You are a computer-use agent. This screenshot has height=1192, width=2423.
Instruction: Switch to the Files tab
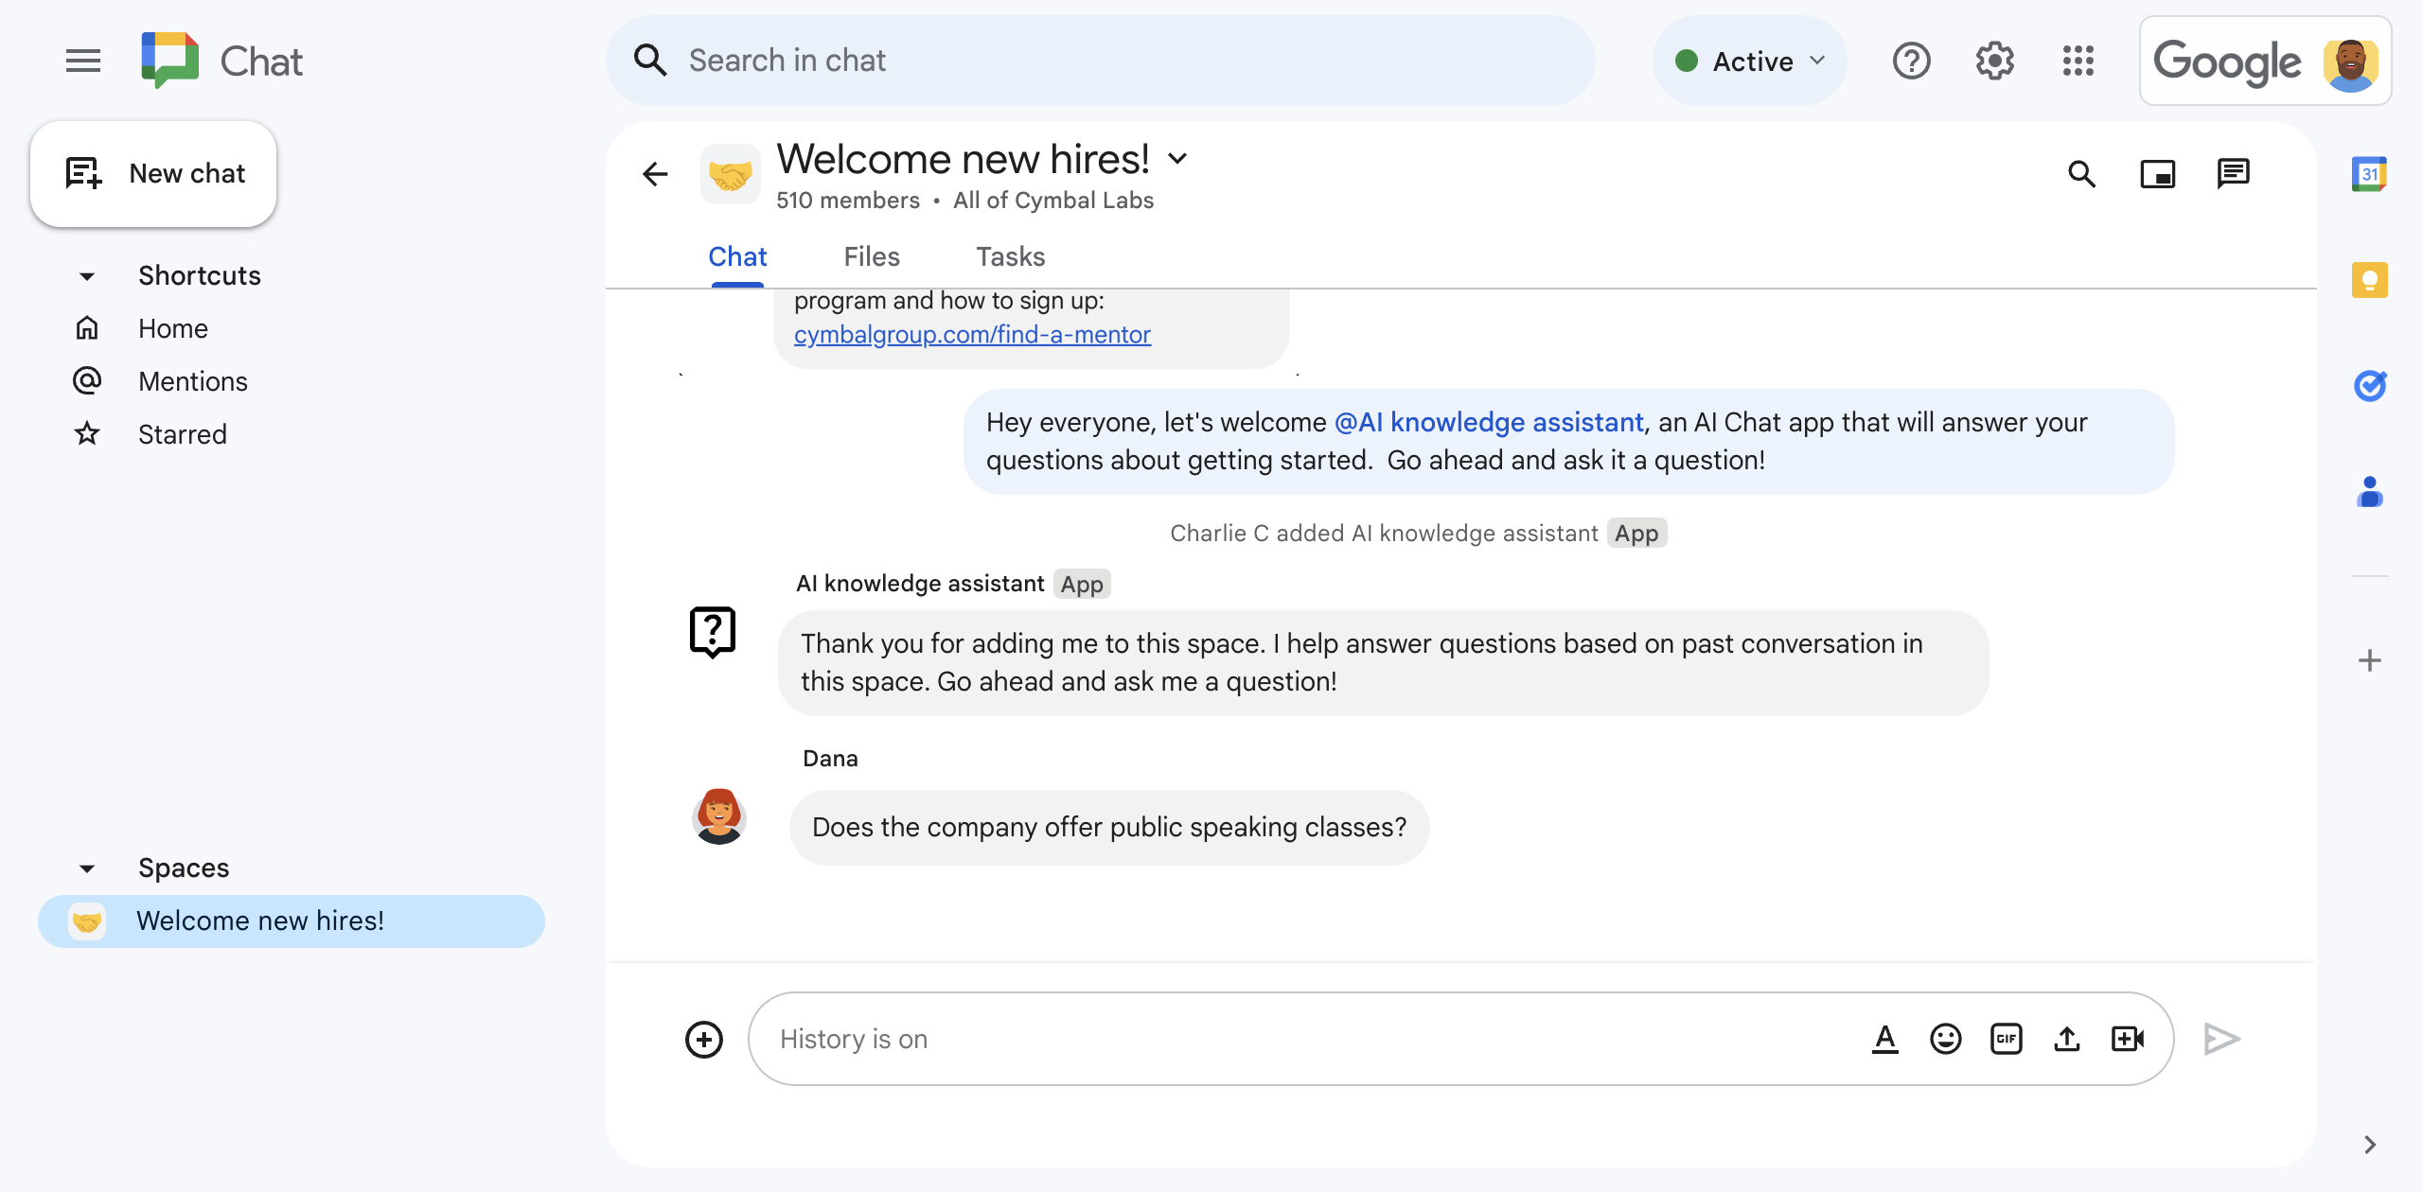click(x=872, y=256)
